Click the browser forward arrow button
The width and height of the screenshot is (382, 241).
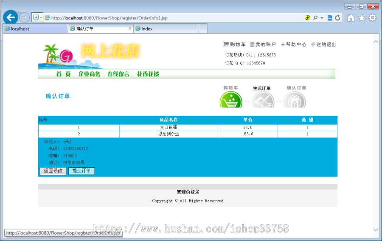pos(24,17)
